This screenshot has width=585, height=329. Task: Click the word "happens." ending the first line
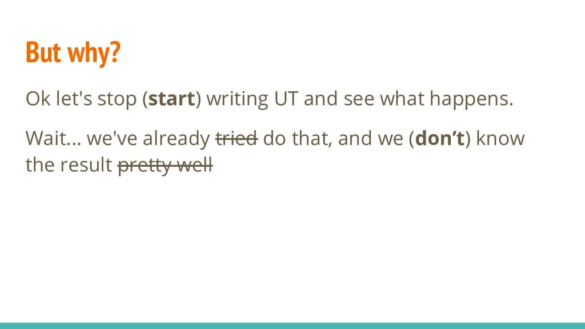[471, 99]
